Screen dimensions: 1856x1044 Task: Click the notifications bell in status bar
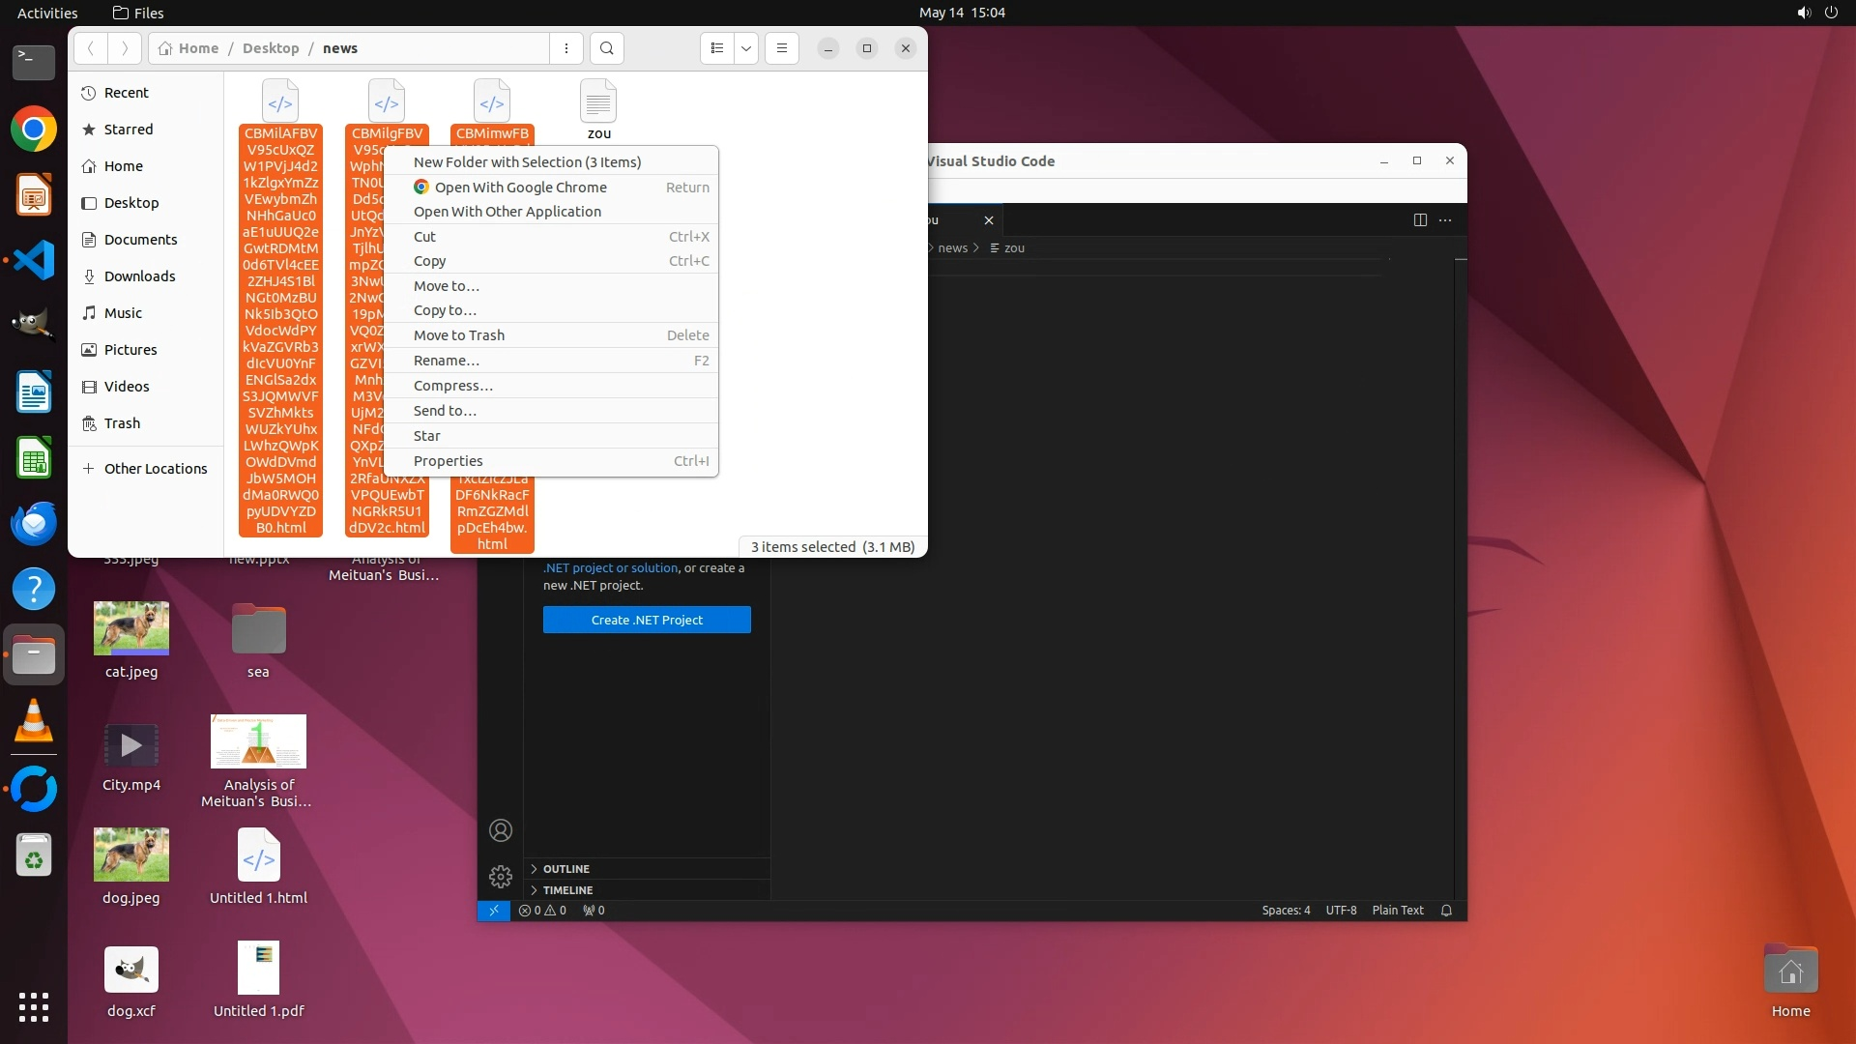[1446, 911]
